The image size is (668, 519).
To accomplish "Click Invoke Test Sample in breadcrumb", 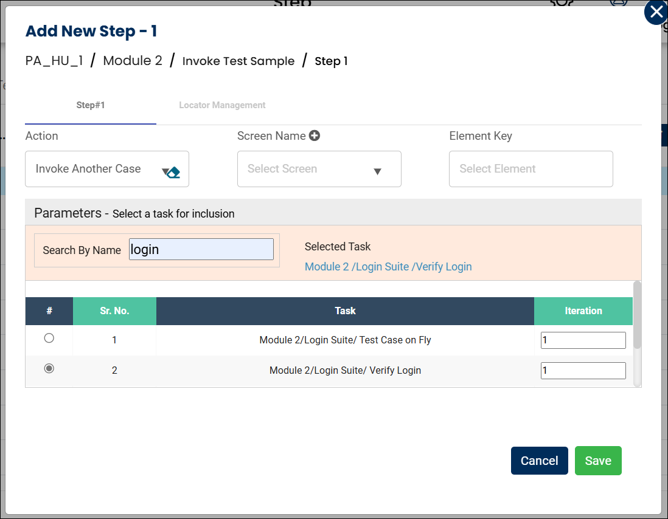I will tap(238, 61).
